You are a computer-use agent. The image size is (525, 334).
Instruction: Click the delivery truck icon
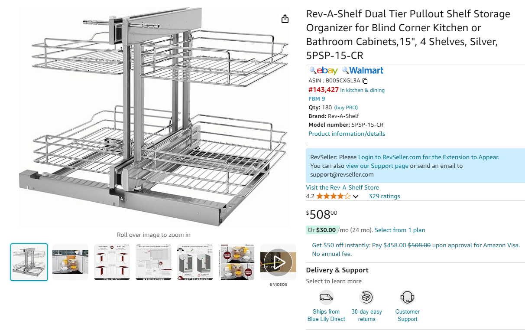[x=326, y=298]
